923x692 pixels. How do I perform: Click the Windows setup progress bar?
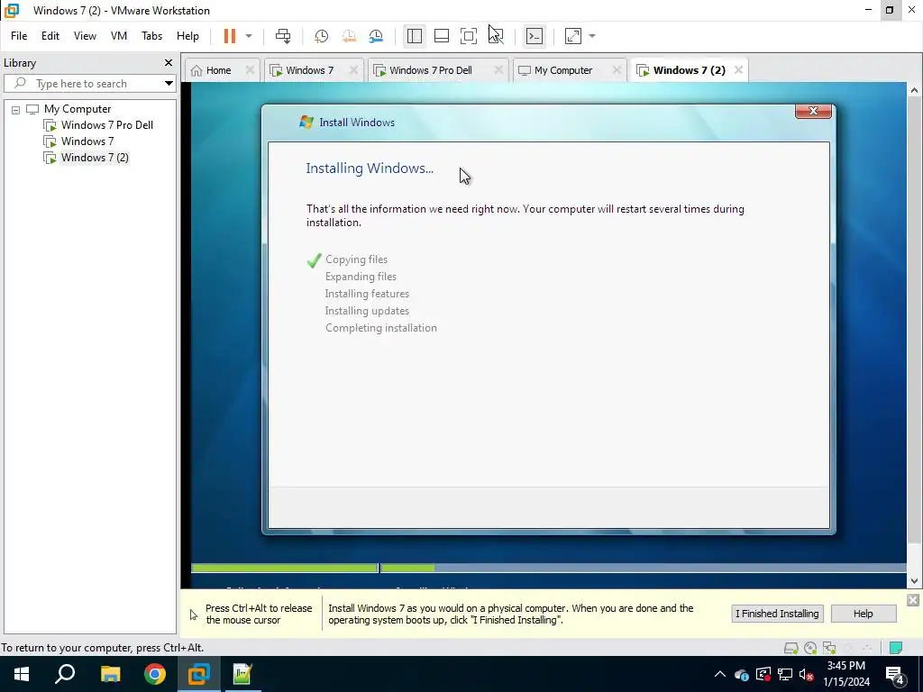click(x=549, y=568)
